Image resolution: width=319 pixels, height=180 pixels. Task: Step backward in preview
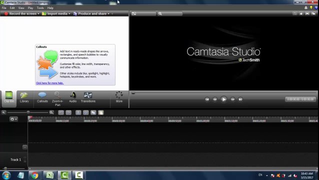pyautogui.click(x=215, y=99)
